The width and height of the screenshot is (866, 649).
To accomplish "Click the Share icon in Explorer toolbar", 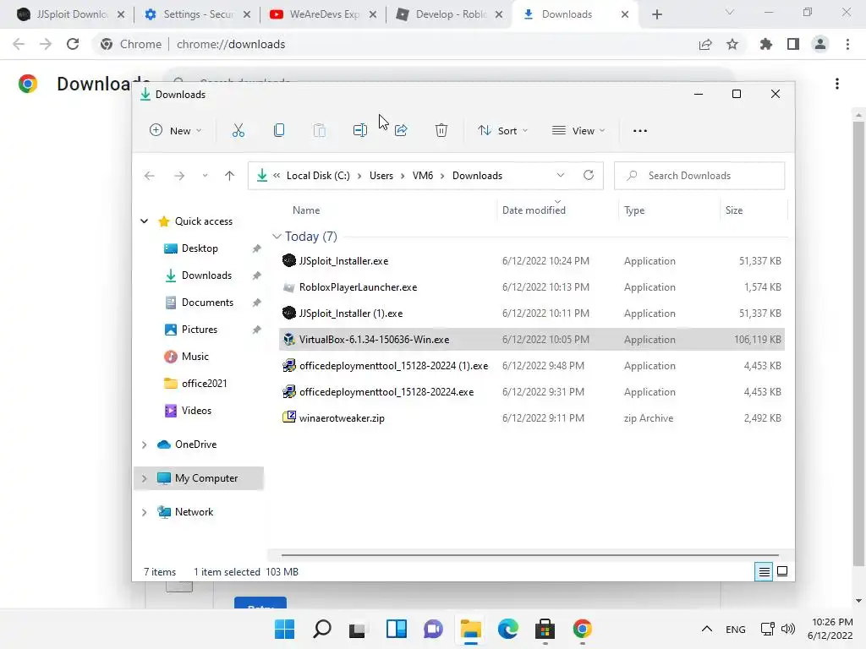I will coord(401,131).
